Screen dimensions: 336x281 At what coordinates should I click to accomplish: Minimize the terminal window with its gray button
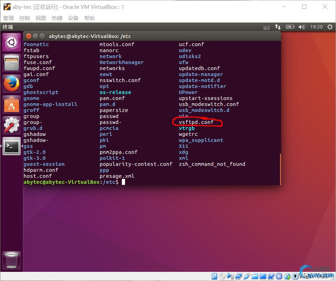36,36
